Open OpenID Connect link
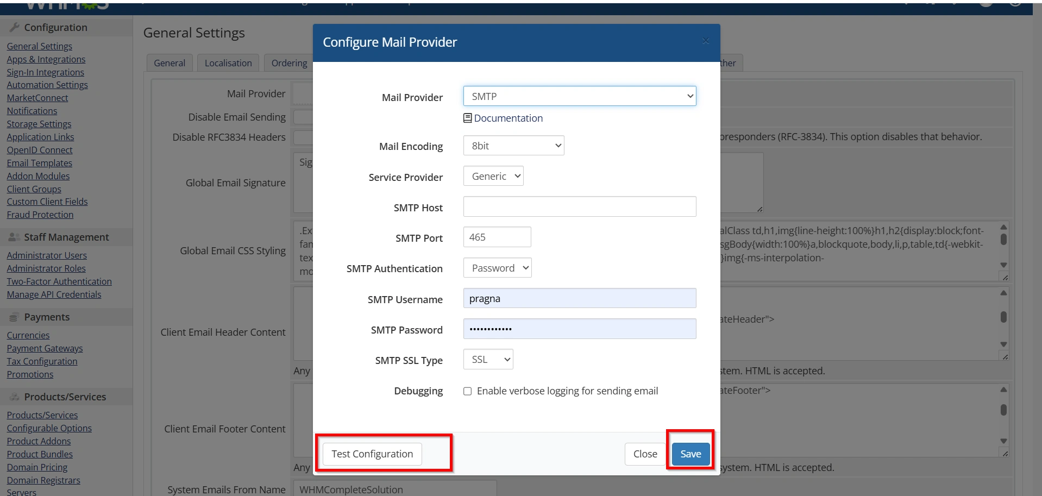The width and height of the screenshot is (1042, 496). pos(39,150)
